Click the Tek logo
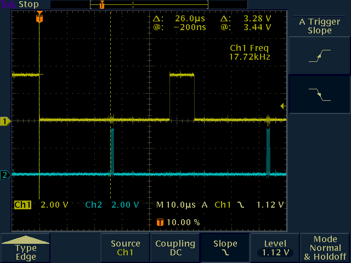The height and width of the screenshot is (263, 351). point(9,4)
